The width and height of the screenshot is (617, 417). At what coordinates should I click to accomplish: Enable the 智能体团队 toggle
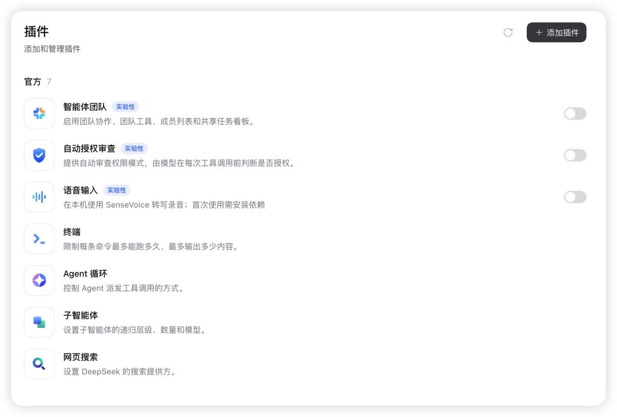575,114
